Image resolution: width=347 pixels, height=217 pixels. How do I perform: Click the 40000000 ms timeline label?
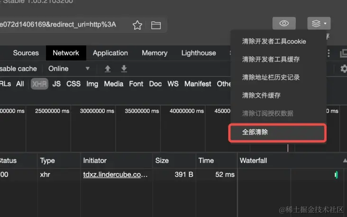pyautogui.click(x=187, y=111)
